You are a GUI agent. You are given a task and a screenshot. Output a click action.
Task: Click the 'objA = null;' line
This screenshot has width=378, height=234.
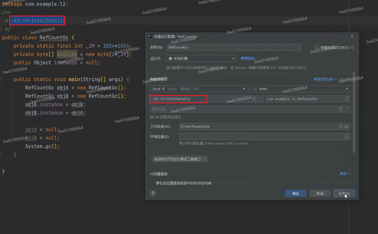click(x=42, y=130)
